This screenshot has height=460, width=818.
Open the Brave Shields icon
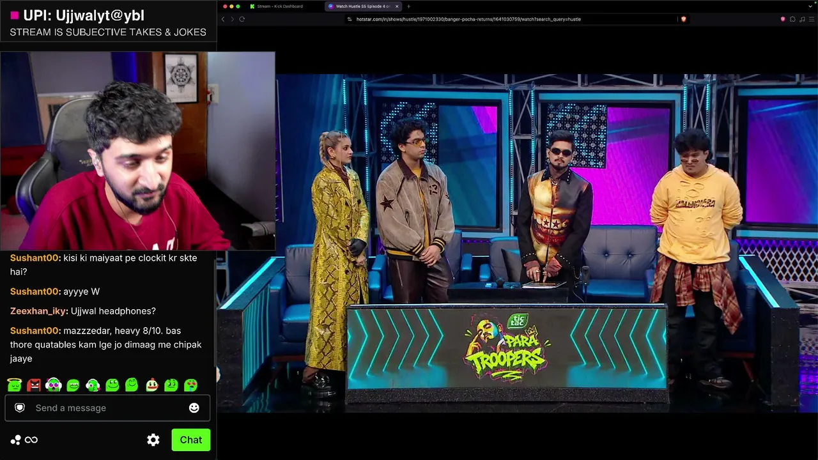(x=683, y=19)
